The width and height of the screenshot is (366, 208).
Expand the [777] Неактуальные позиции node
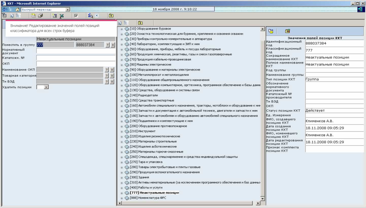point(122,193)
